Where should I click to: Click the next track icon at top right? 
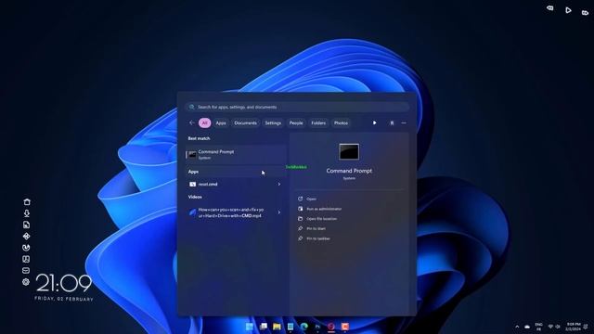pos(585,13)
